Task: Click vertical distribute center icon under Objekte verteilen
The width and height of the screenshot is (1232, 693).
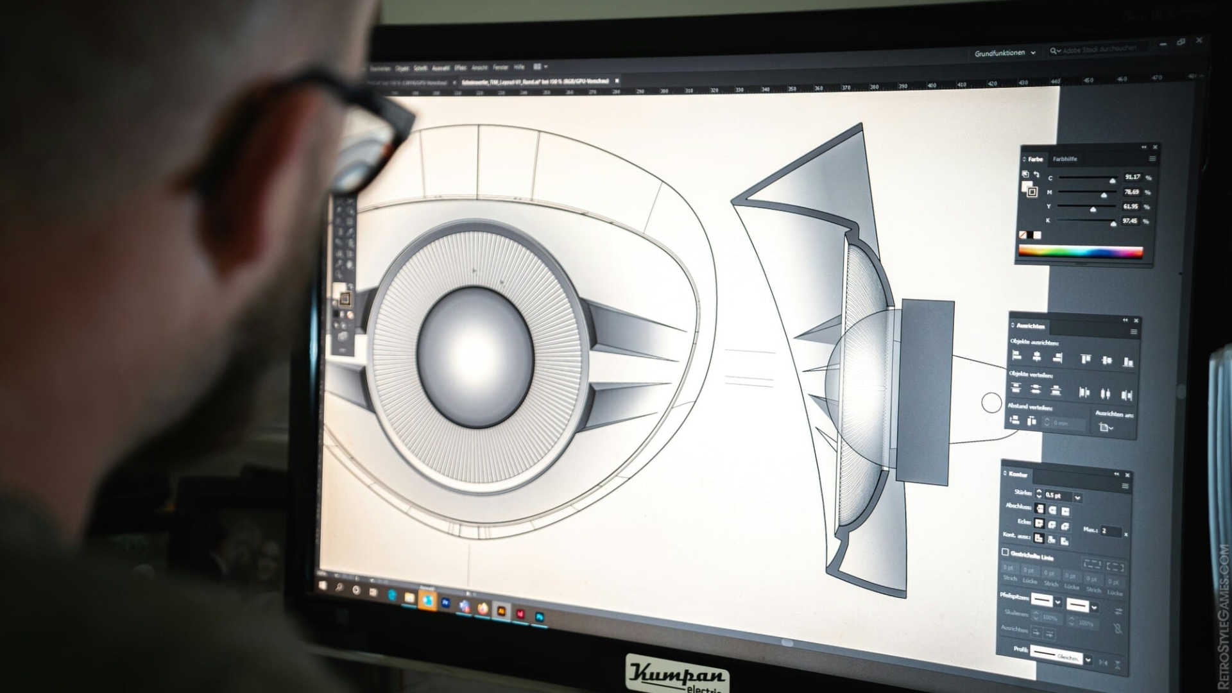Action: (x=1035, y=389)
